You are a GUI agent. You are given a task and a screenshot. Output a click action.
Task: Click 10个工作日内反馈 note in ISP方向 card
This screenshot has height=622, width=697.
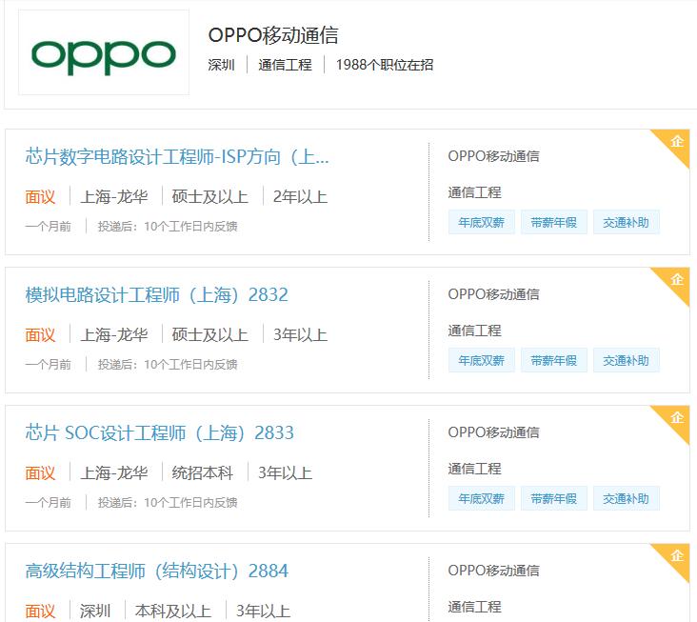[190, 227]
